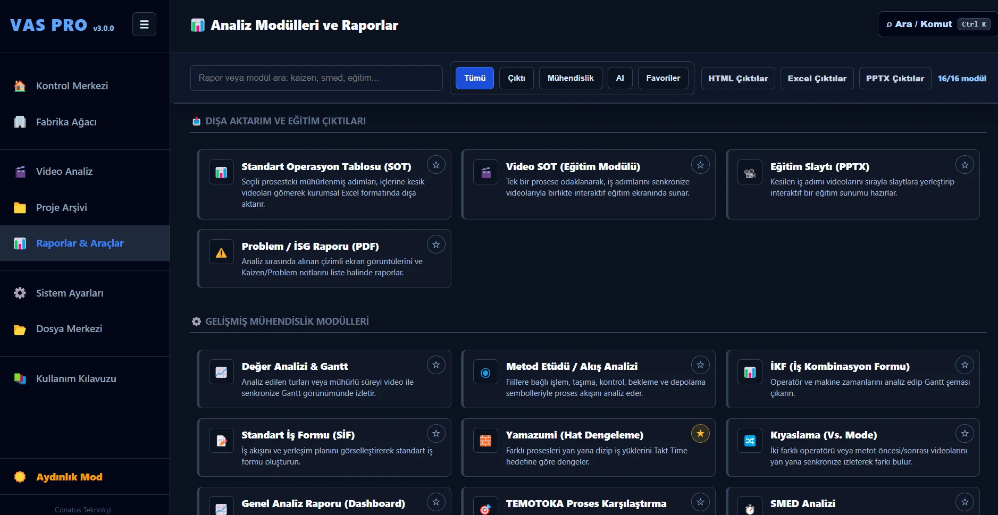Click the Değer Analizi & Gantt chart icon
Screen dimensions: 998x515
[221, 373]
